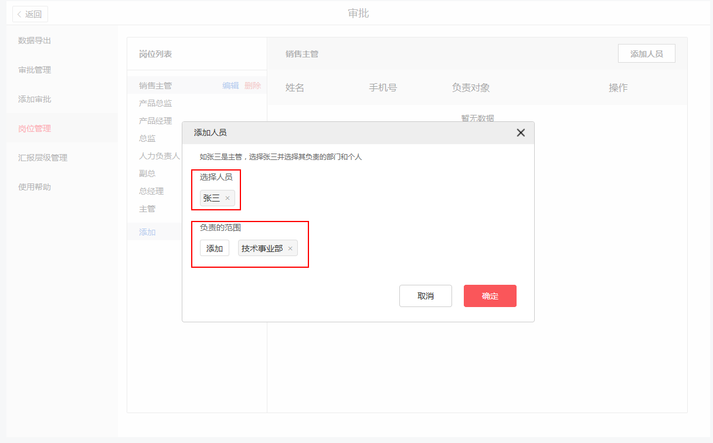Viewport: 713px width, 443px height.
Task: Close the 添加人员 dialog with X
Action: 521,133
